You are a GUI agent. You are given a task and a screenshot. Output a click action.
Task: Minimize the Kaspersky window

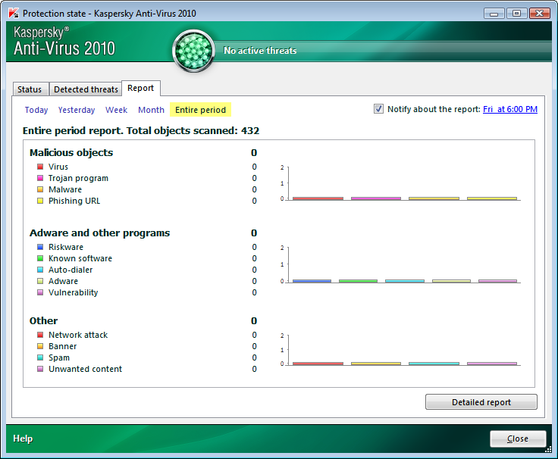[x=494, y=14]
